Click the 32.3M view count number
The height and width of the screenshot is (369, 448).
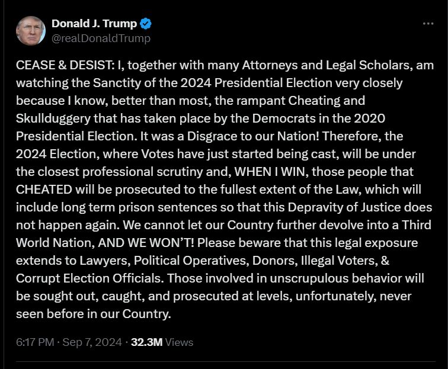pos(146,342)
